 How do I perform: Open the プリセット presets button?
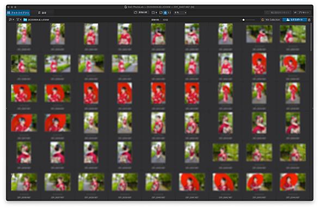(x=302, y=13)
